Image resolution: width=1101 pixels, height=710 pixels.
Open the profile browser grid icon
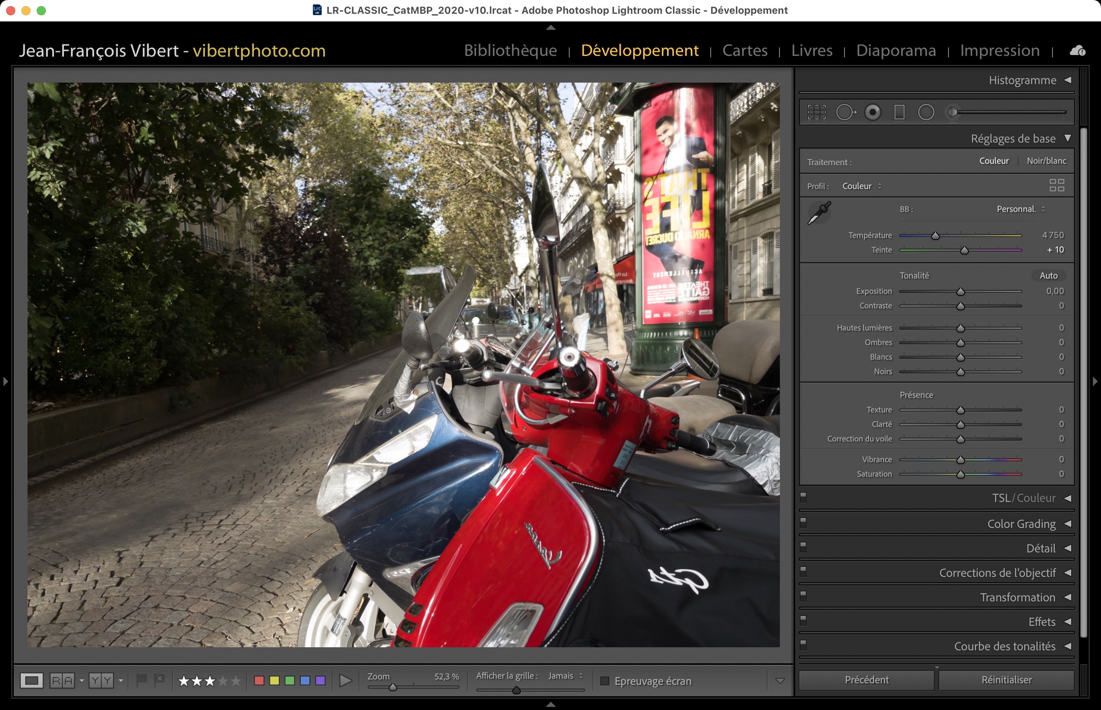pos(1056,185)
